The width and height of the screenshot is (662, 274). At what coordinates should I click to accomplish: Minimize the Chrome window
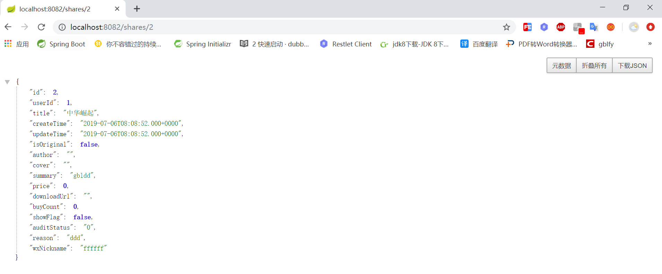point(603,8)
